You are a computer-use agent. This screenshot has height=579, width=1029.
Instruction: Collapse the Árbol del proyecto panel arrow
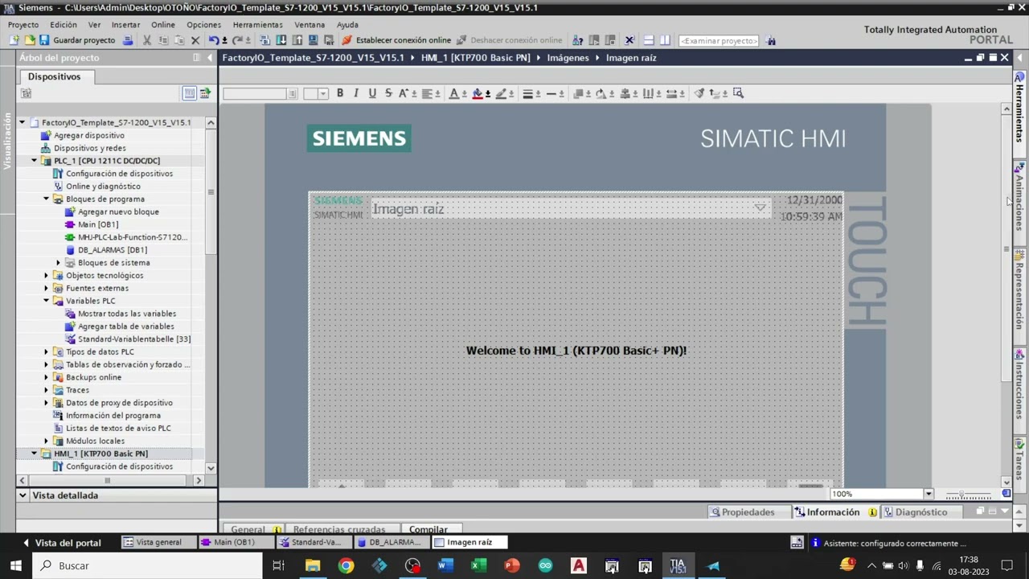211,58
